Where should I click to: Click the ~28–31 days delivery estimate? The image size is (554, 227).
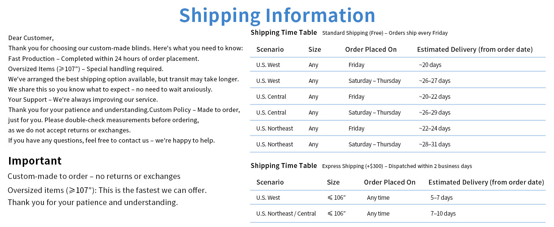pos(434,144)
